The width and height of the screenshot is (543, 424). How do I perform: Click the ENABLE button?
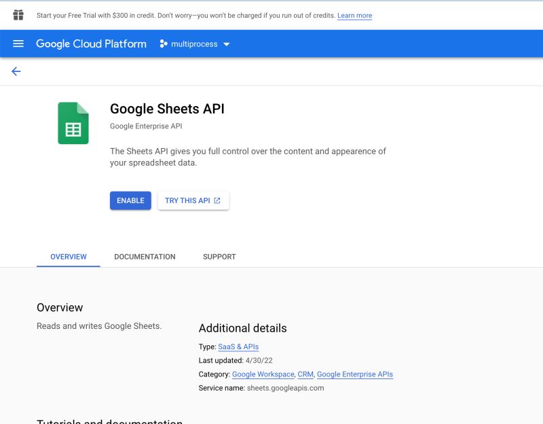coord(130,200)
